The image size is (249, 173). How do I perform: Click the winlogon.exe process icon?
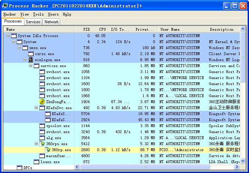[31, 60]
